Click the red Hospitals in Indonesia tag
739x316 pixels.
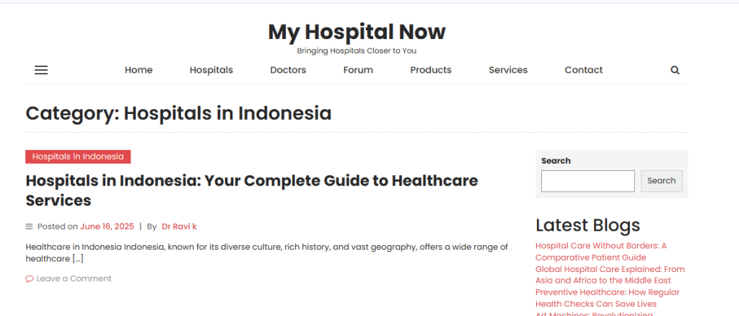(78, 157)
